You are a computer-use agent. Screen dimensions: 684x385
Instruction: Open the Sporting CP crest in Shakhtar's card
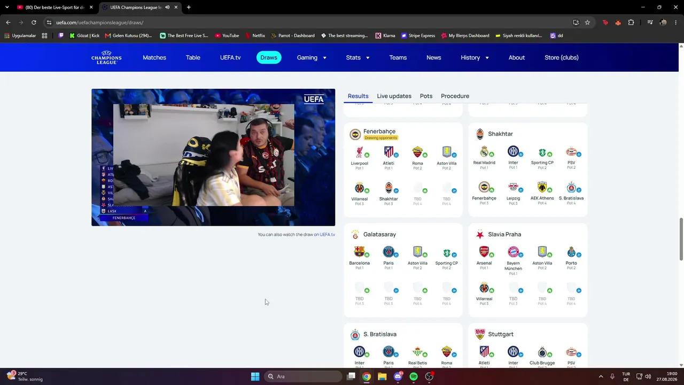542,152
